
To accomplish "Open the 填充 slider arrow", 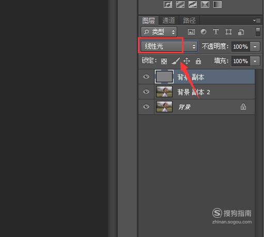I will click(x=255, y=61).
